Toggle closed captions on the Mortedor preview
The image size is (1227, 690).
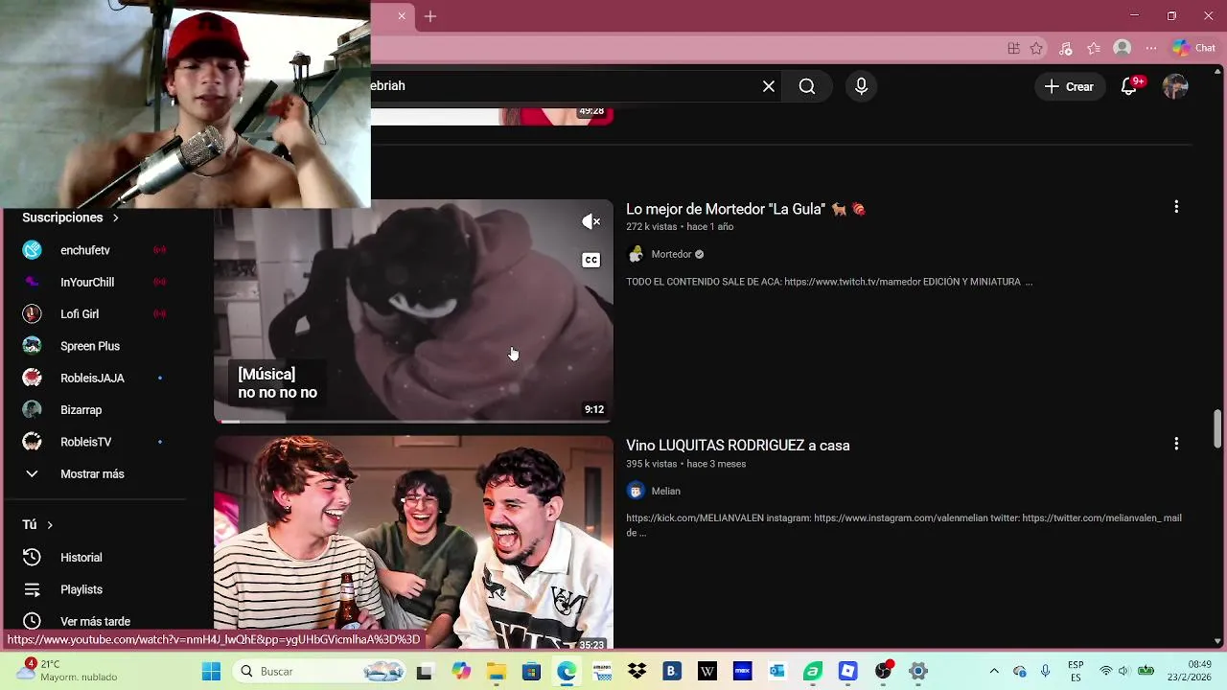pos(591,260)
